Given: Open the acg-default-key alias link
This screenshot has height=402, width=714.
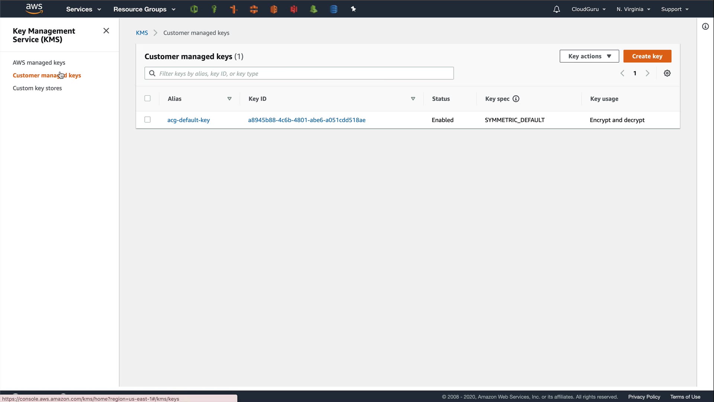Looking at the screenshot, I should pos(189,120).
